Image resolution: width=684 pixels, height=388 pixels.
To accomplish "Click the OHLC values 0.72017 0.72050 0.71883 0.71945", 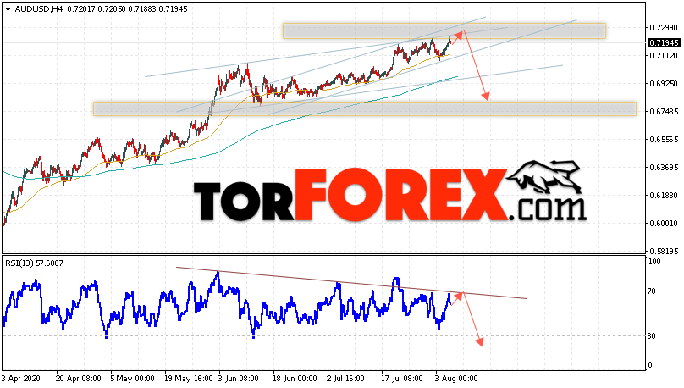I will coord(127,9).
